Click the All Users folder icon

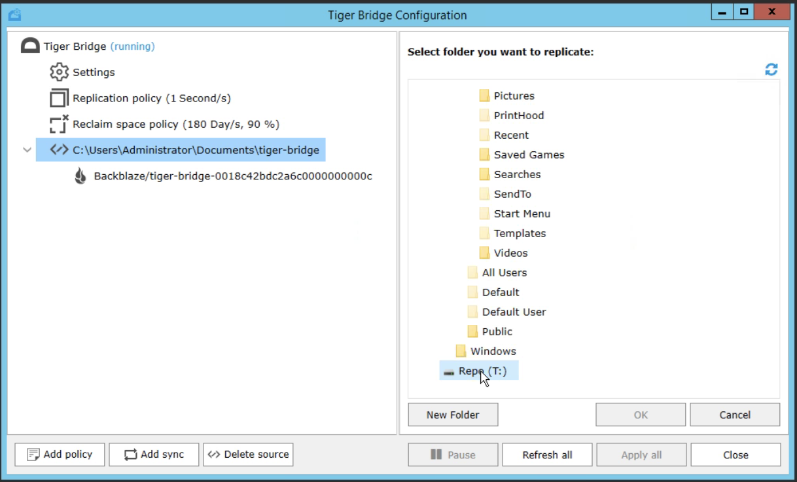[x=472, y=272]
